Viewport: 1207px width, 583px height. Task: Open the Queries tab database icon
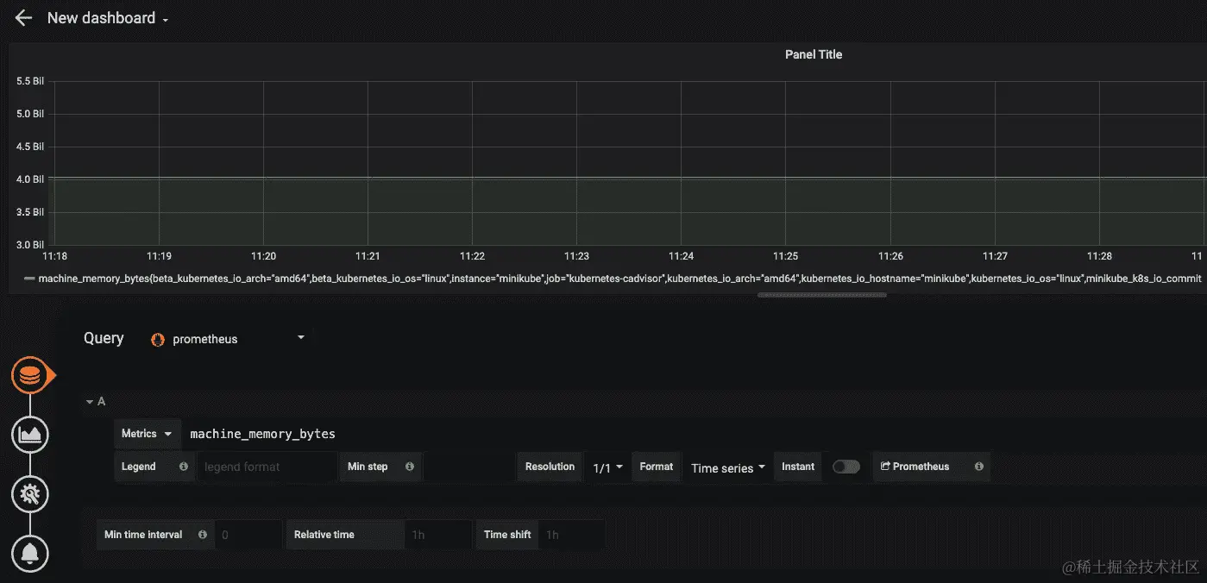[31, 376]
